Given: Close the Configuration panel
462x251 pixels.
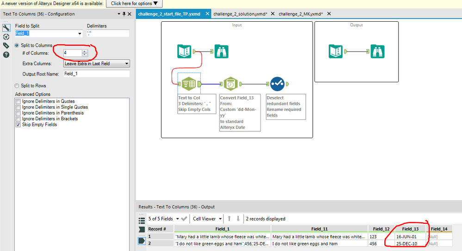Looking at the screenshot, I should (x=129, y=14).
